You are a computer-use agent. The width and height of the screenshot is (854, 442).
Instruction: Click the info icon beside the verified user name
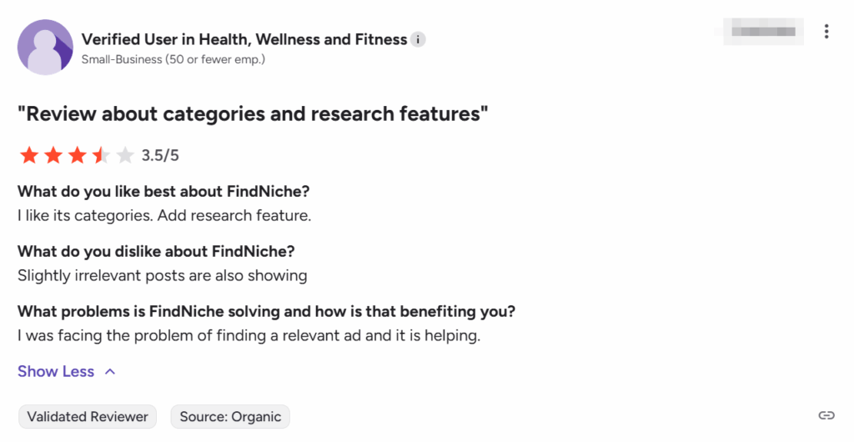coord(418,39)
